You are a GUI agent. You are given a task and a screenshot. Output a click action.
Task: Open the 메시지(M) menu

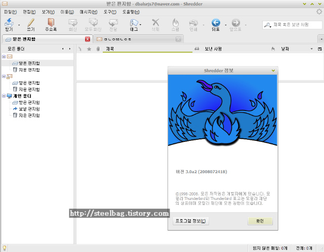point(89,12)
